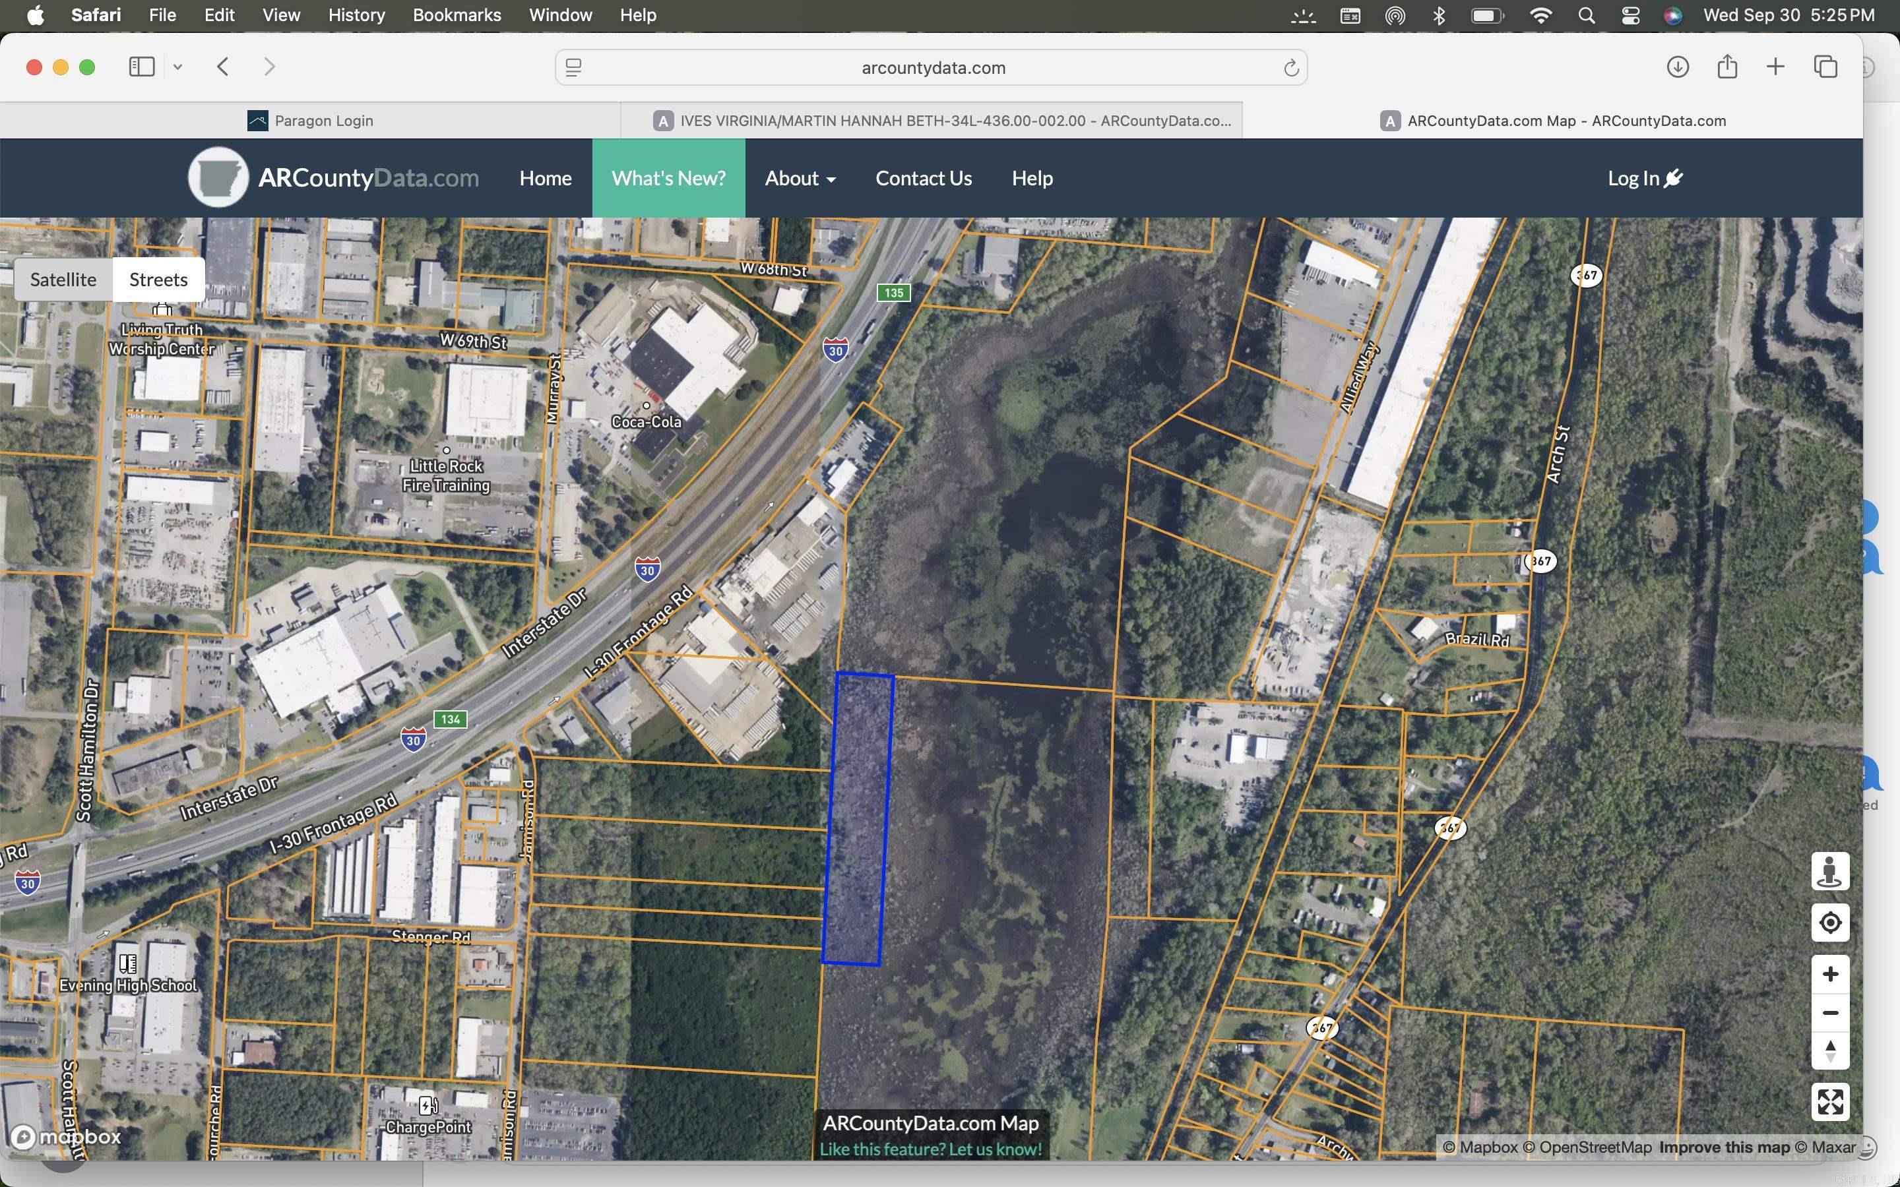Reset map bearing with compass arrow
Screen dimensions: 1900x1187
click(1830, 1051)
